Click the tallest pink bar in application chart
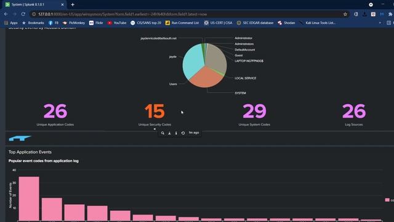Screen dimensions: 394x222 29,199
